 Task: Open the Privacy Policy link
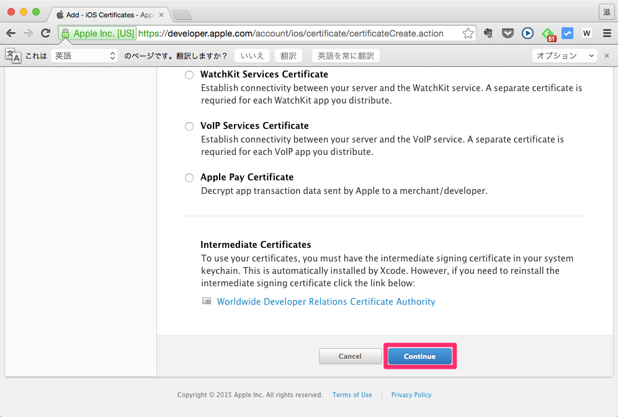click(x=411, y=395)
